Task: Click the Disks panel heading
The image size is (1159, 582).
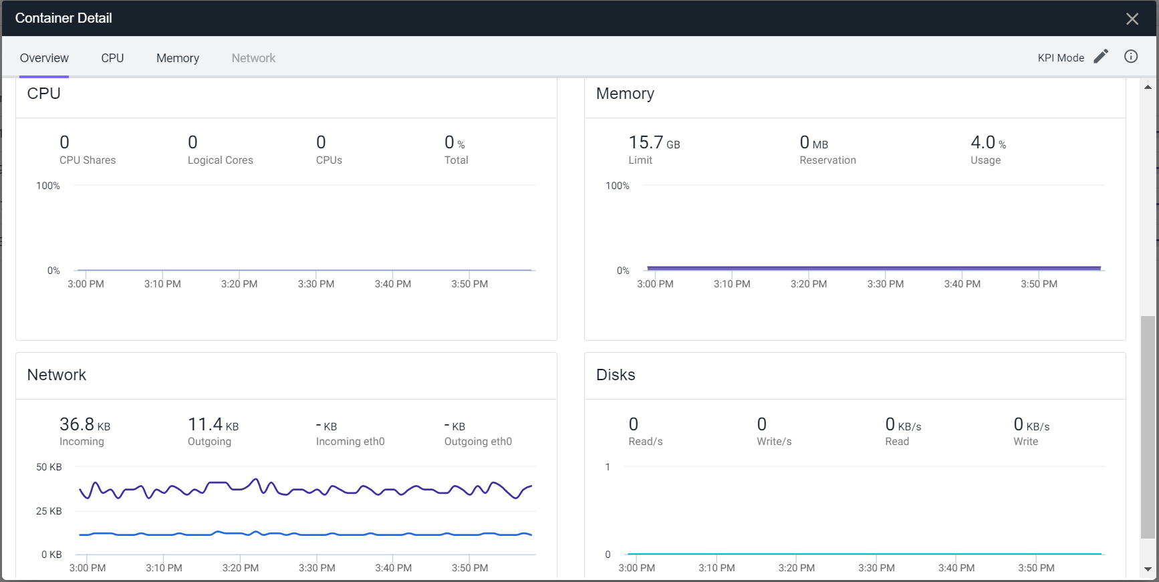Action: (616, 375)
